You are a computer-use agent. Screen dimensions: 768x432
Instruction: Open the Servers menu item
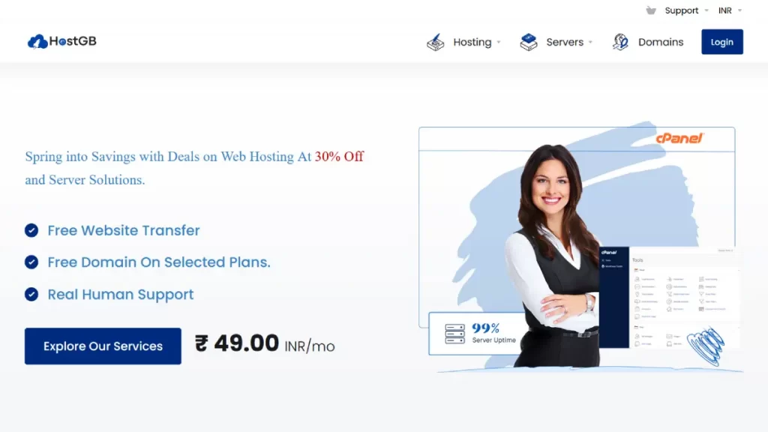point(565,42)
